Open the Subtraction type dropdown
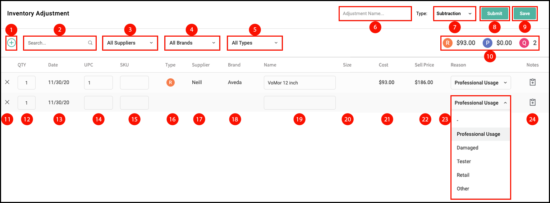 (454, 14)
